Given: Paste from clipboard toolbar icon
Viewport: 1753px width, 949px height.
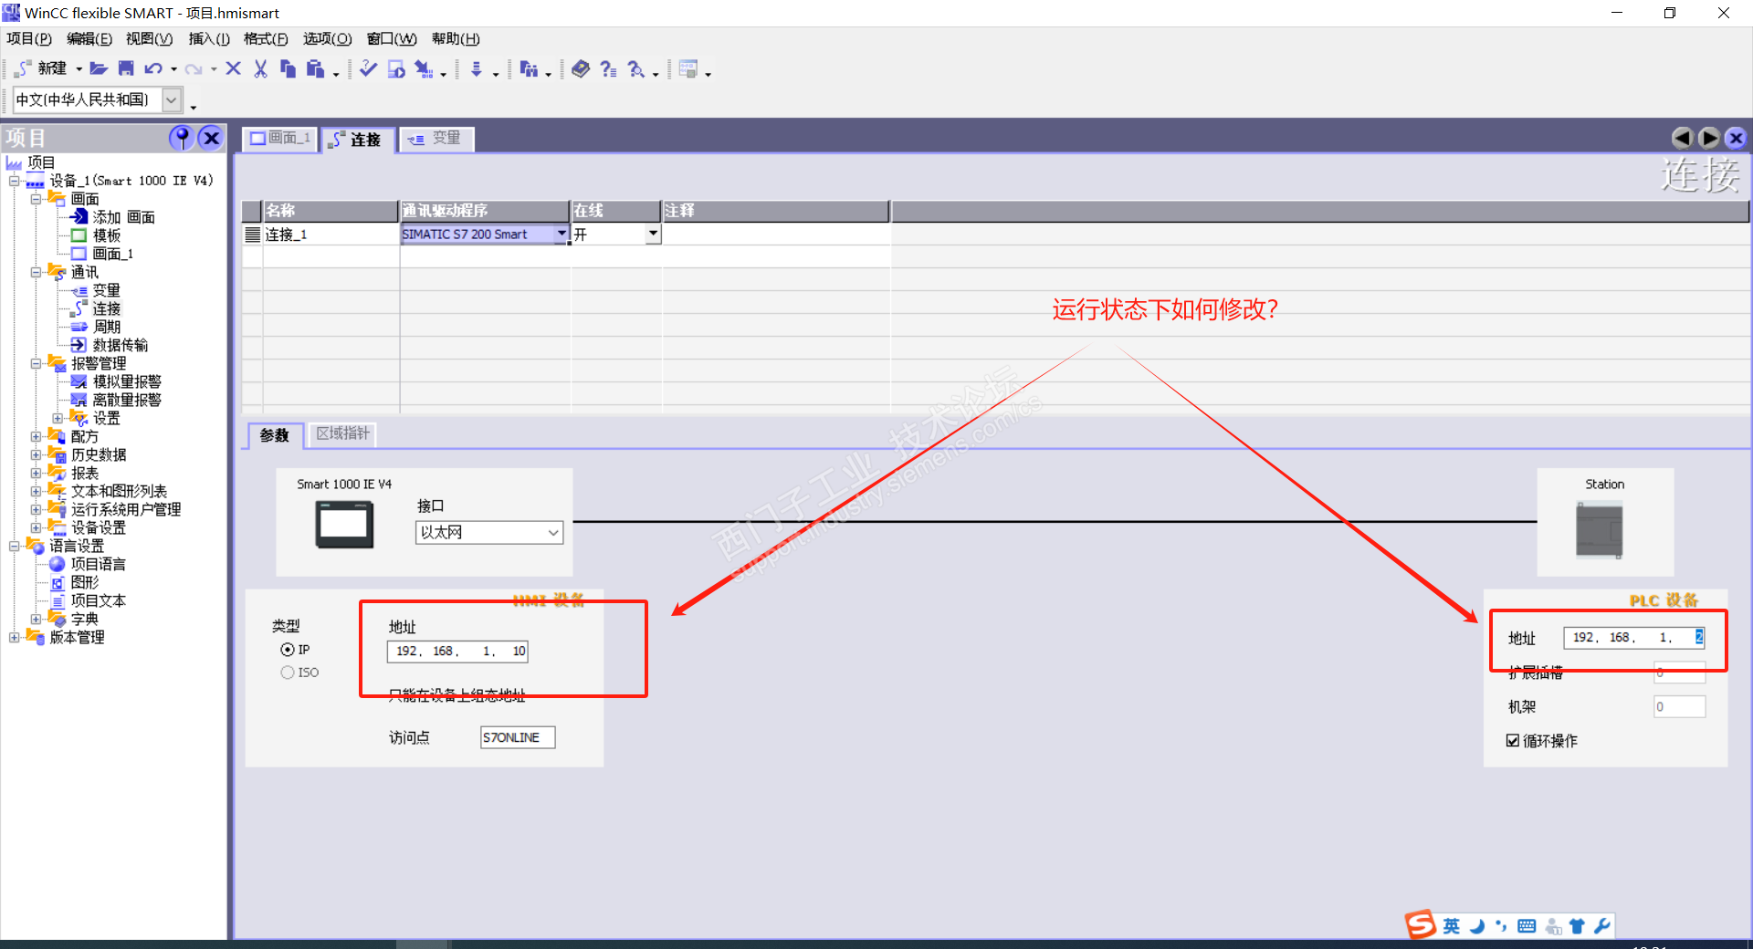Looking at the screenshot, I should (316, 68).
